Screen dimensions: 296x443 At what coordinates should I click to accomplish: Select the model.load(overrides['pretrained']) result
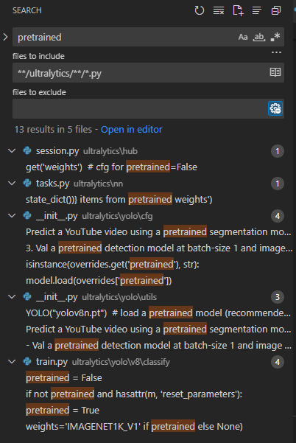tap(99, 281)
